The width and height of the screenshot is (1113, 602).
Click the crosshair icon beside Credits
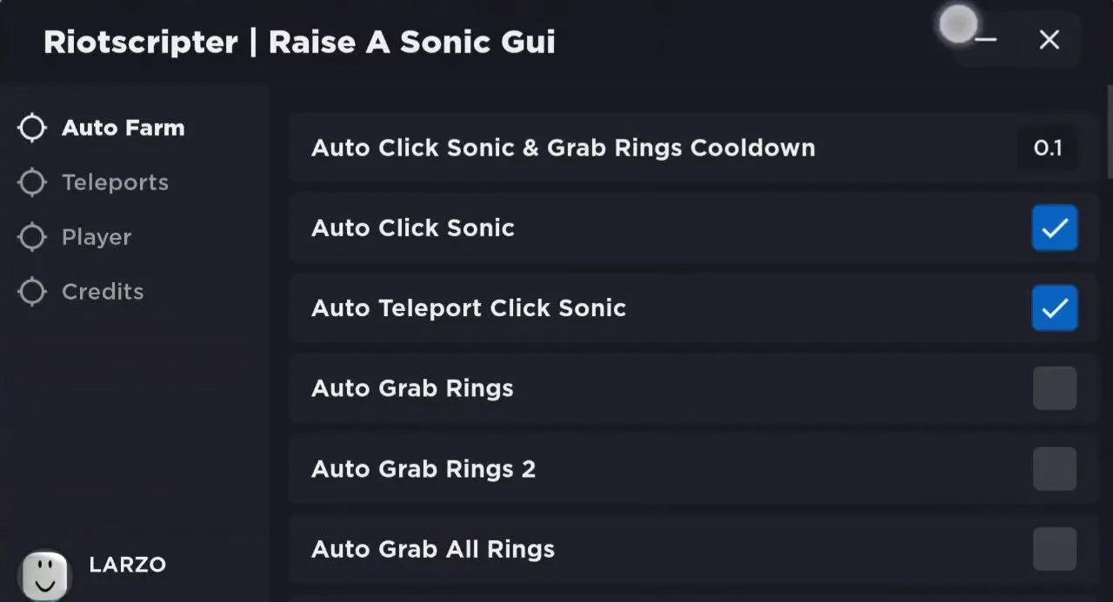32,292
